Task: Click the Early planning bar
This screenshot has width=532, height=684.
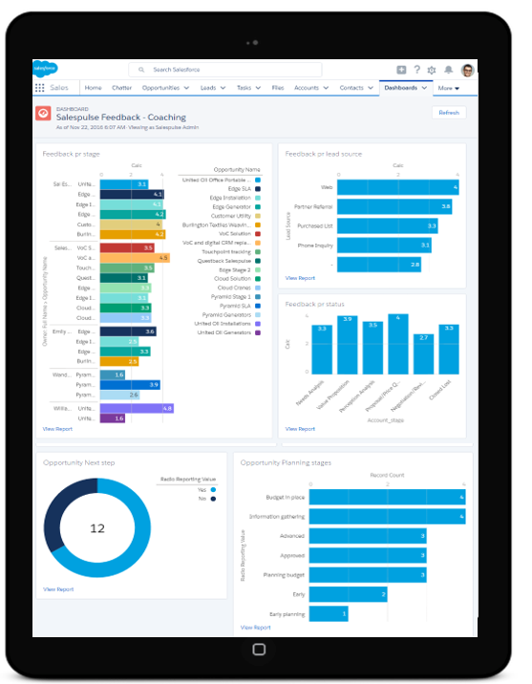Action: pos(329,613)
